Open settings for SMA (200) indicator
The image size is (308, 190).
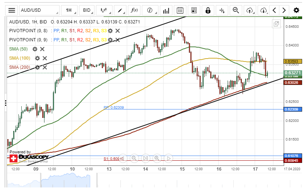coord(37,67)
